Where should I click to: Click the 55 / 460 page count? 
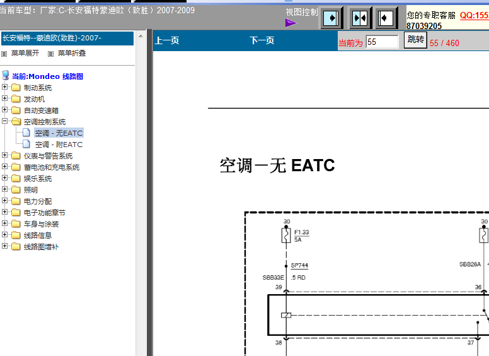(444, 43)
